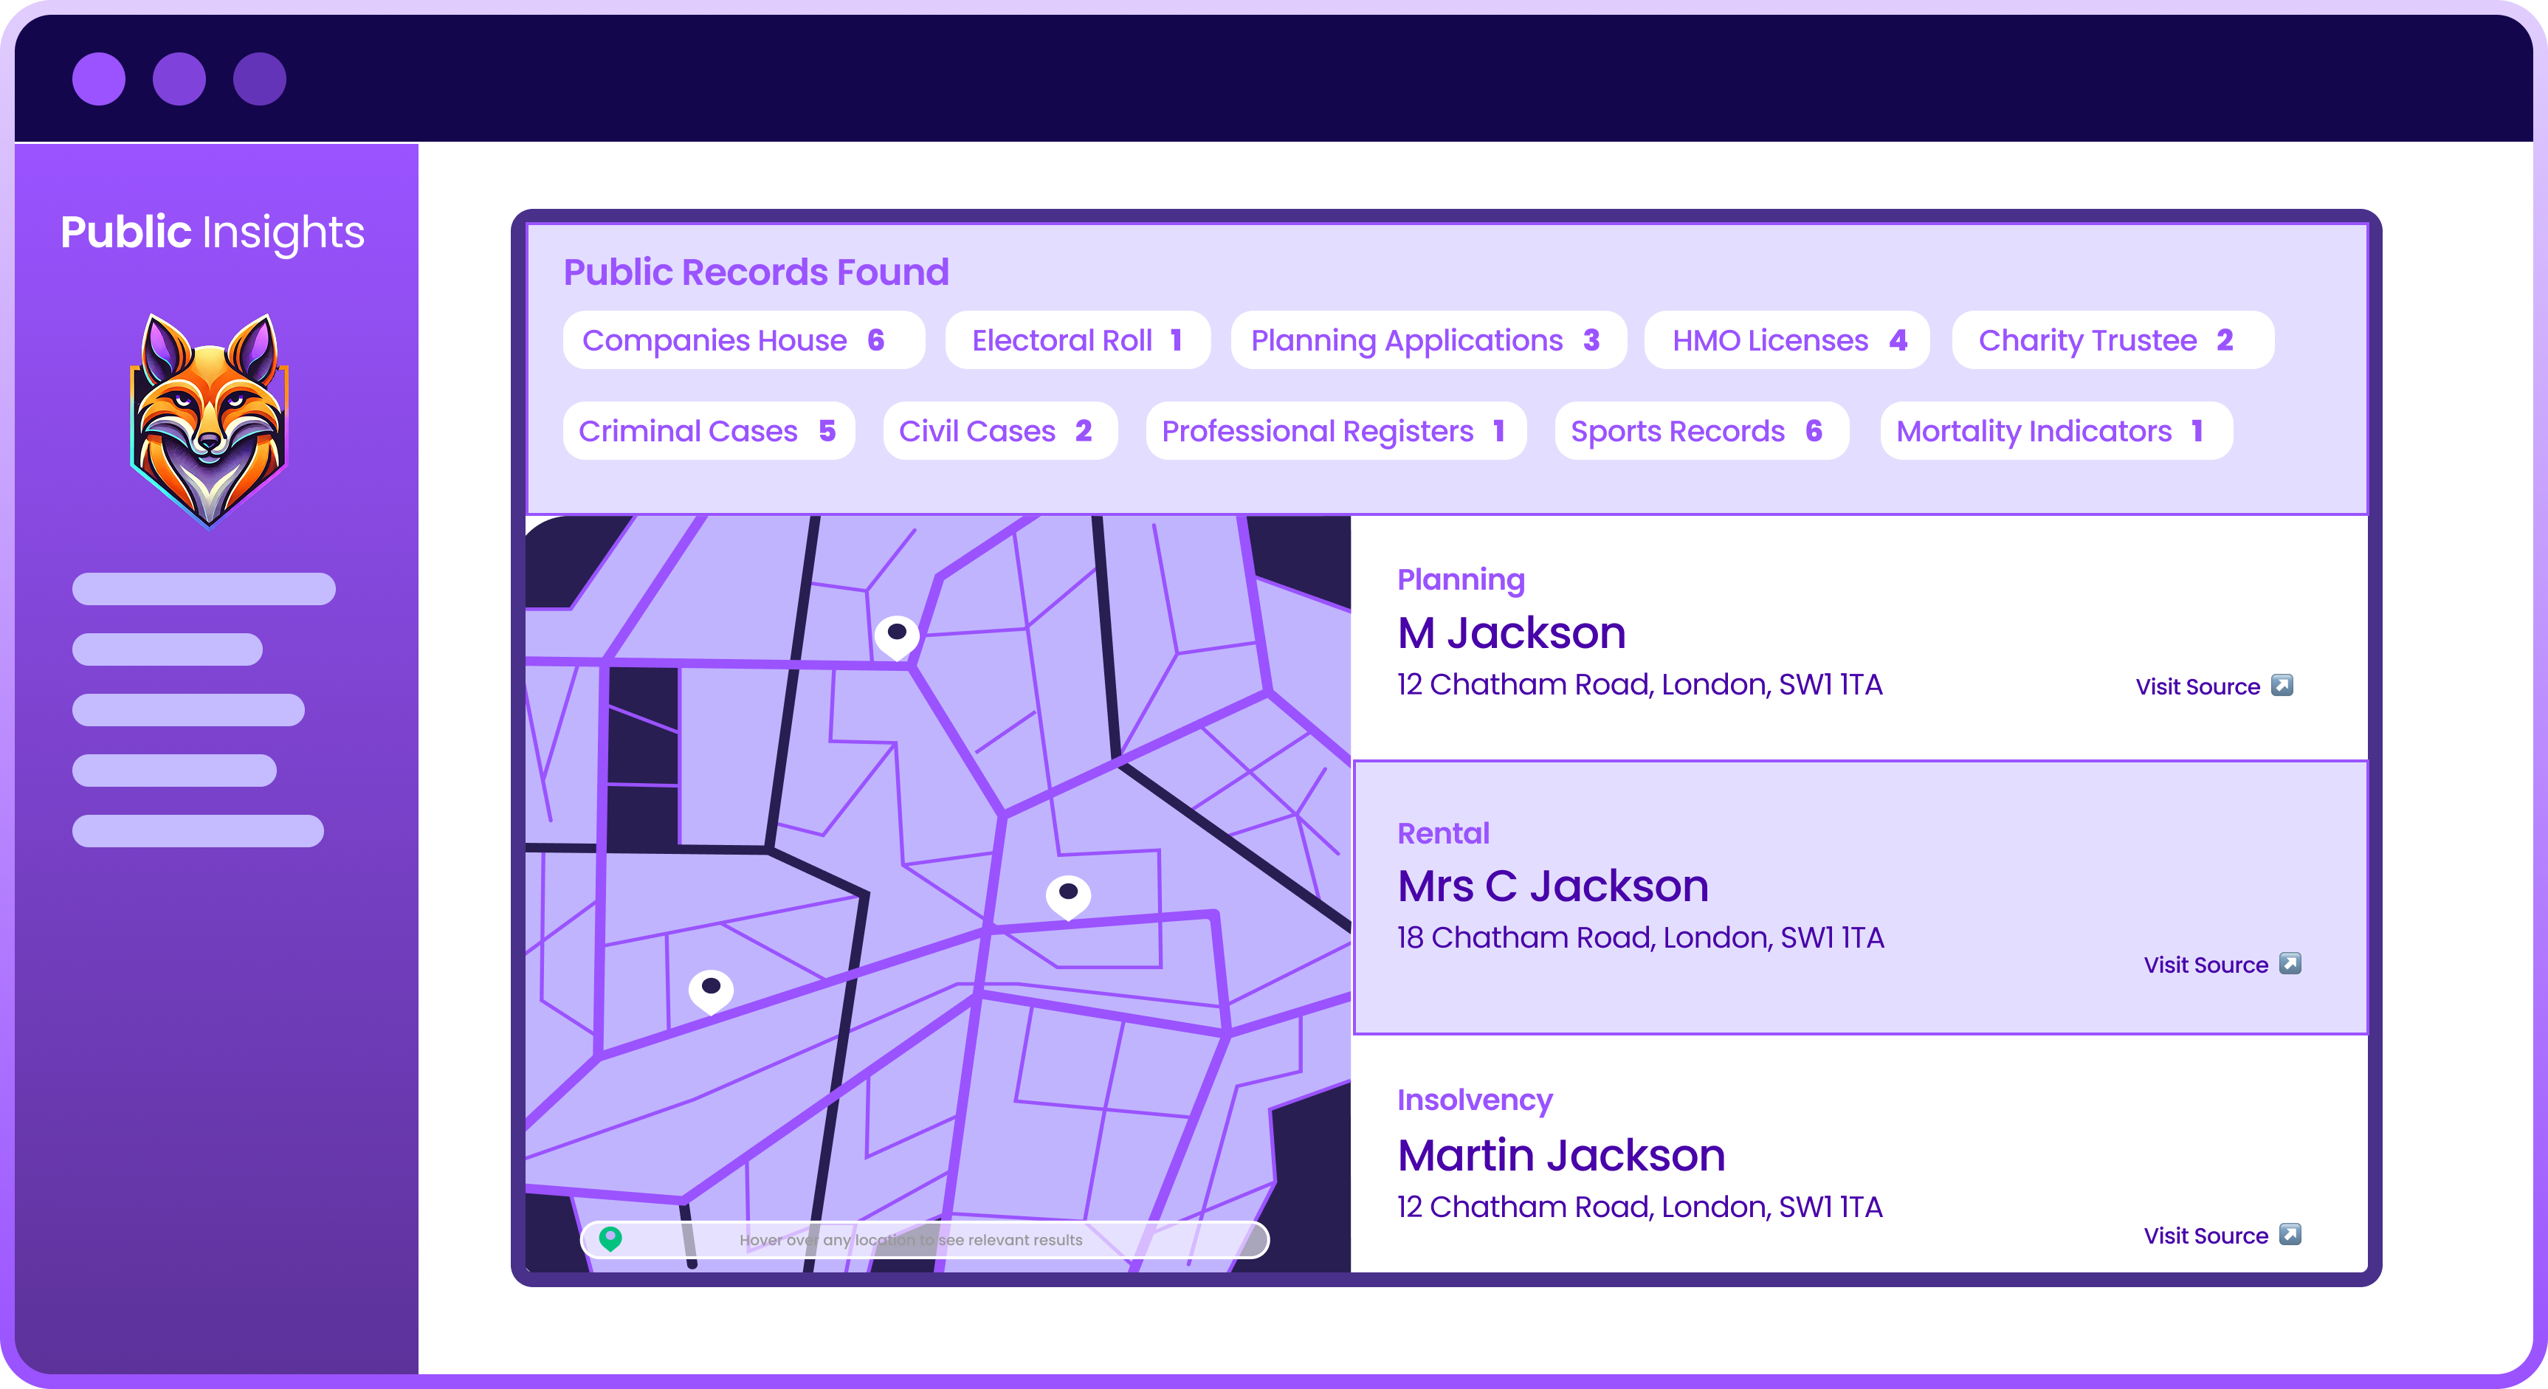Click the hover hint bar on the map
The image size is (2548, 1389).
pos(925,1240)
